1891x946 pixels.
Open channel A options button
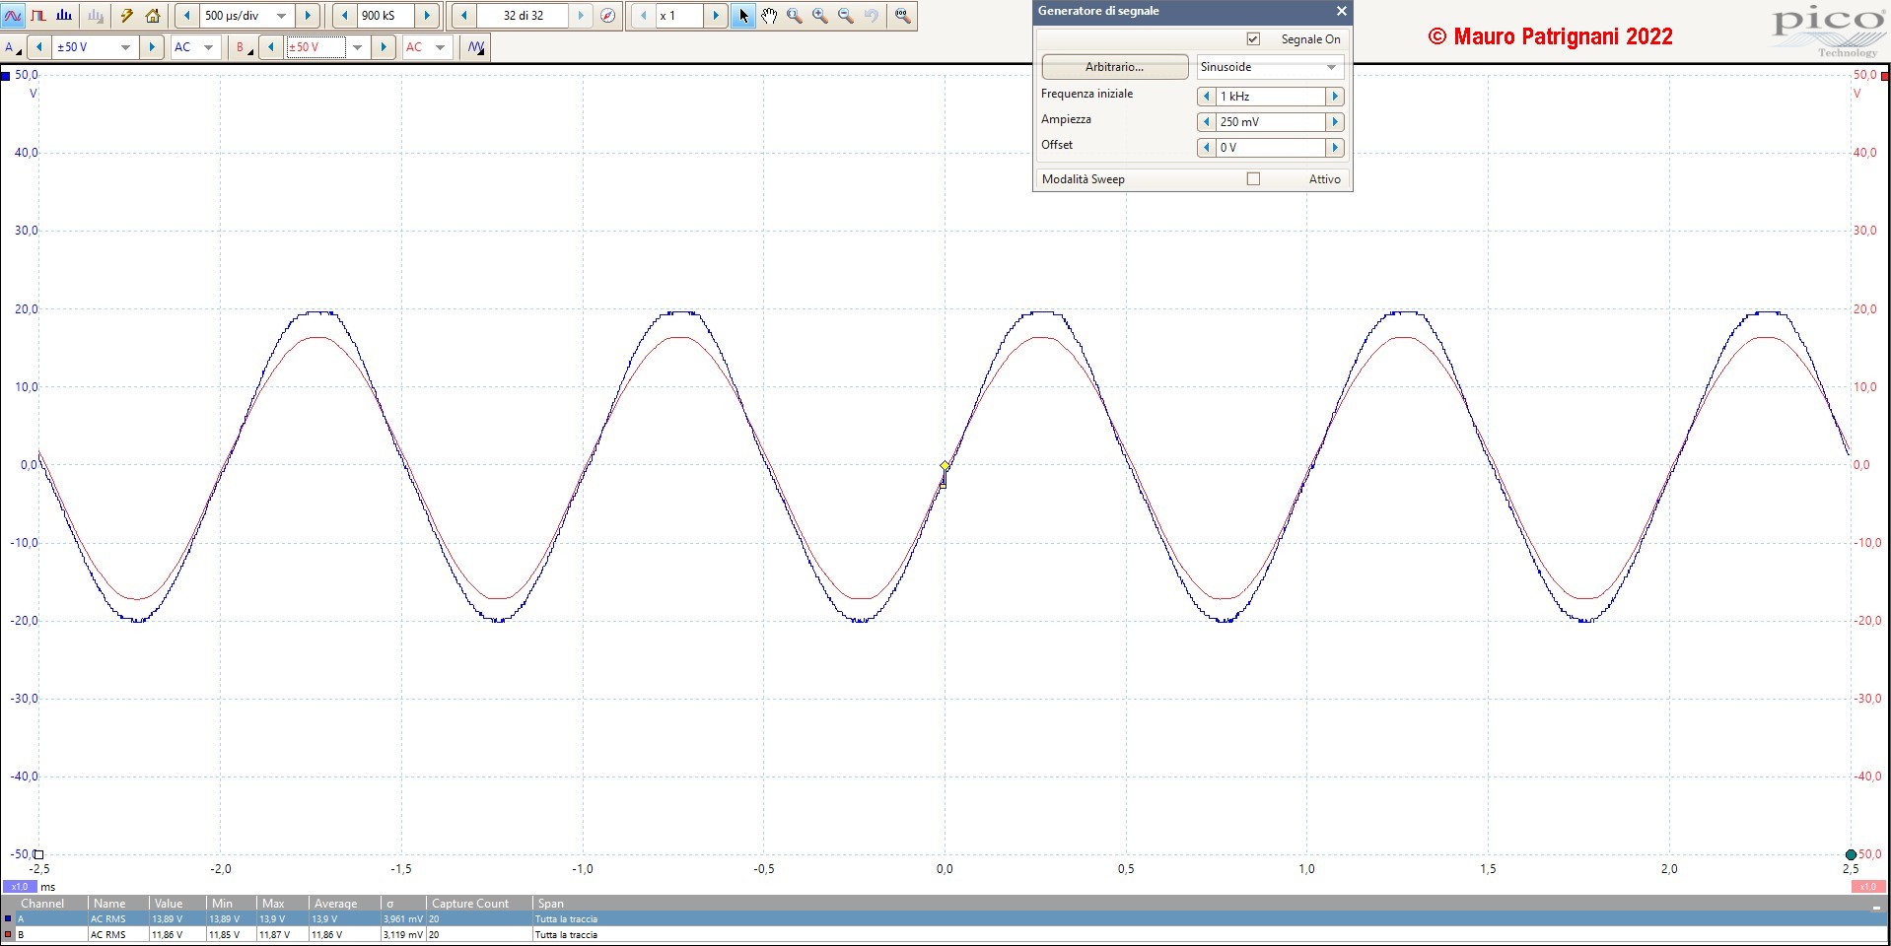13,47
